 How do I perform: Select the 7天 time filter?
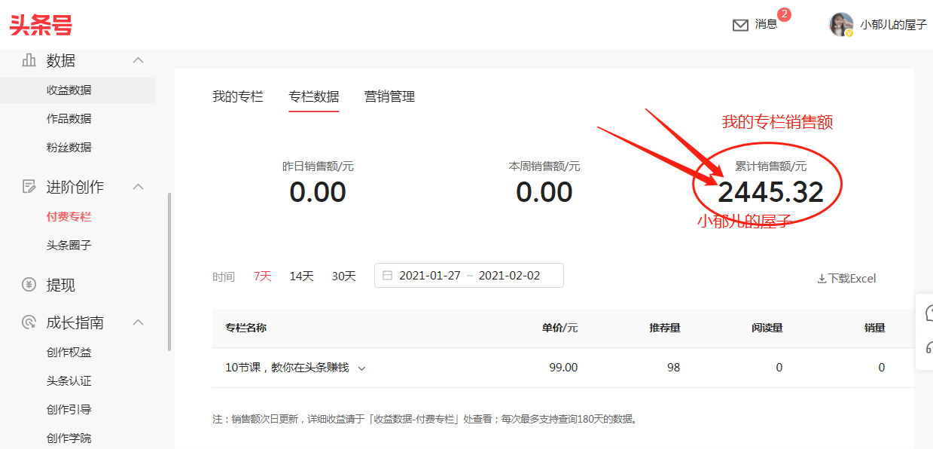[262, 276]
